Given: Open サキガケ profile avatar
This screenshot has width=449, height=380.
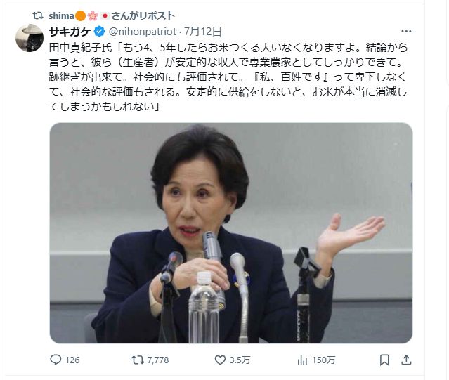Looking at the screenshot, I should [x=30, y=38].
